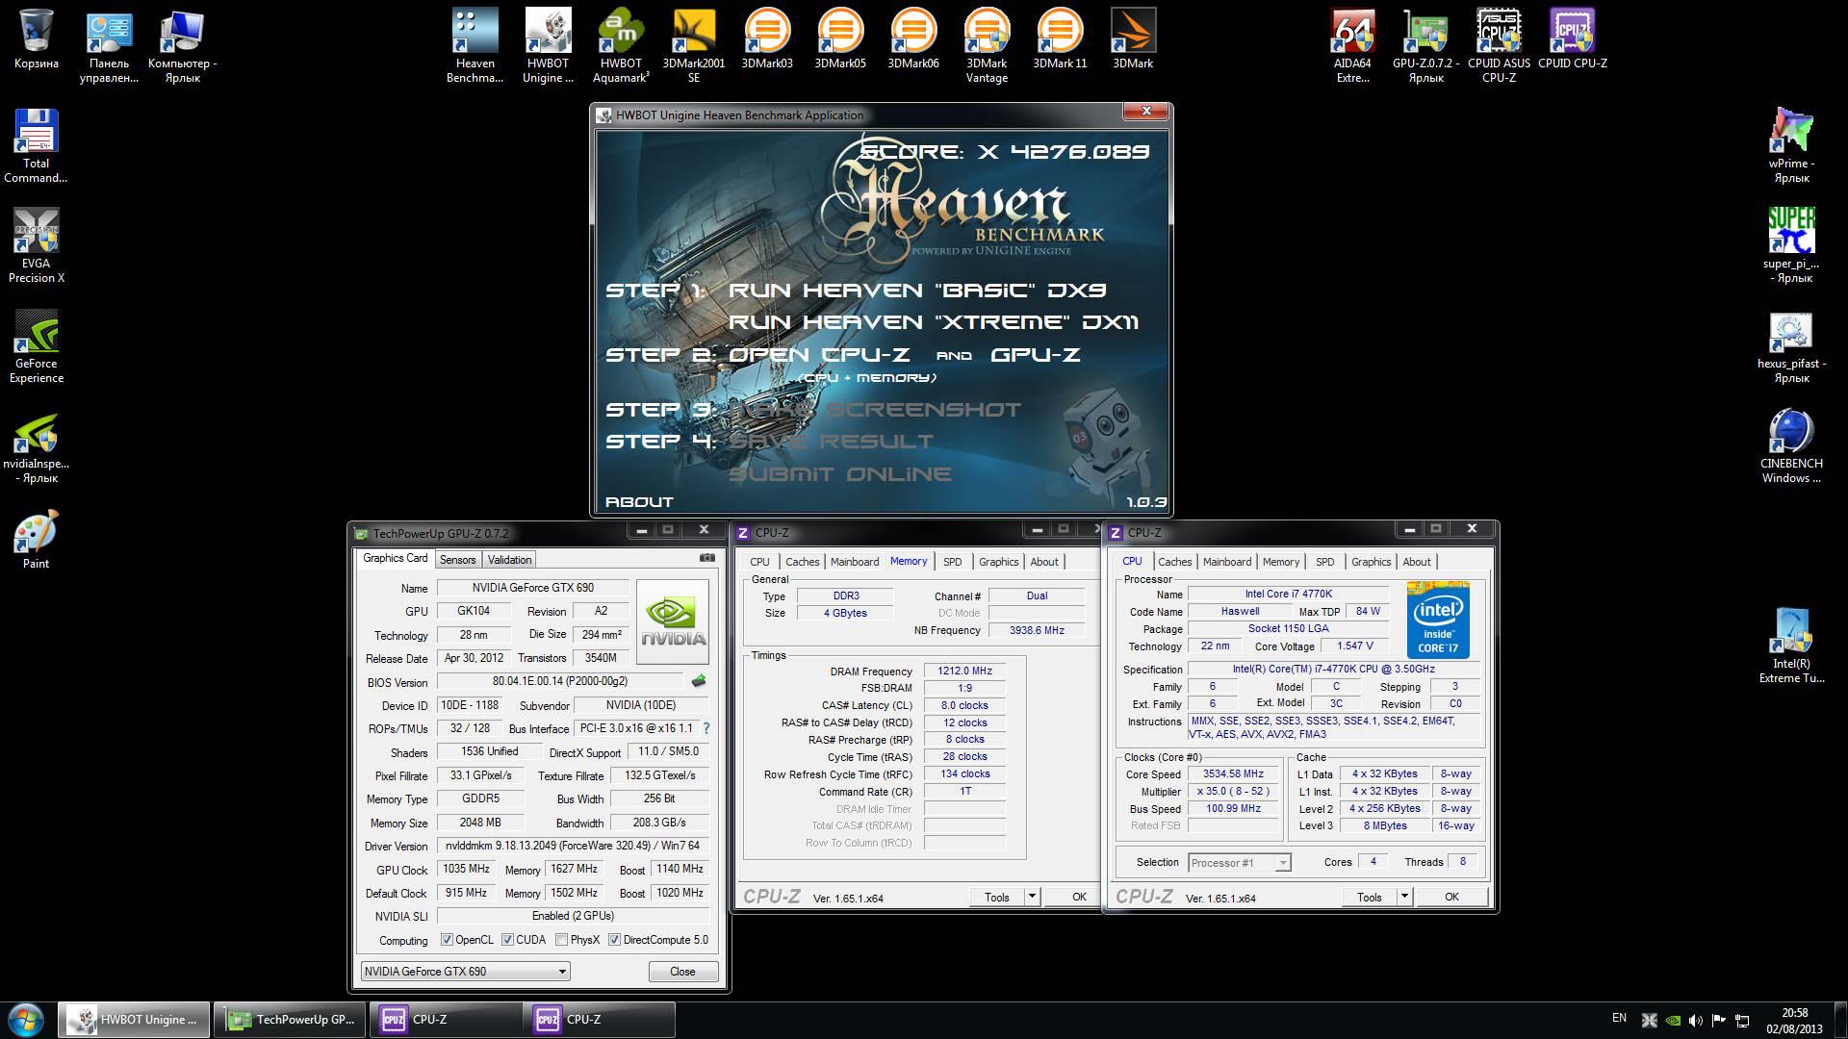Switch to the Sensors tab in GPU-Z
The height and width of the screenshot is (1039, 1848).
pyautogui.click(x=458, y=560)
